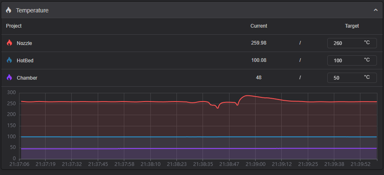Pick the Chamber row label
Image resolution: width=384 pixels, height=175 pixels.
pos(27,78)
